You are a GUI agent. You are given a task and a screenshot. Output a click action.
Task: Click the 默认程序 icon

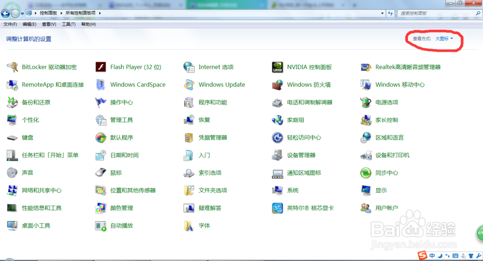pyautogui.click(x=101, y=138)
